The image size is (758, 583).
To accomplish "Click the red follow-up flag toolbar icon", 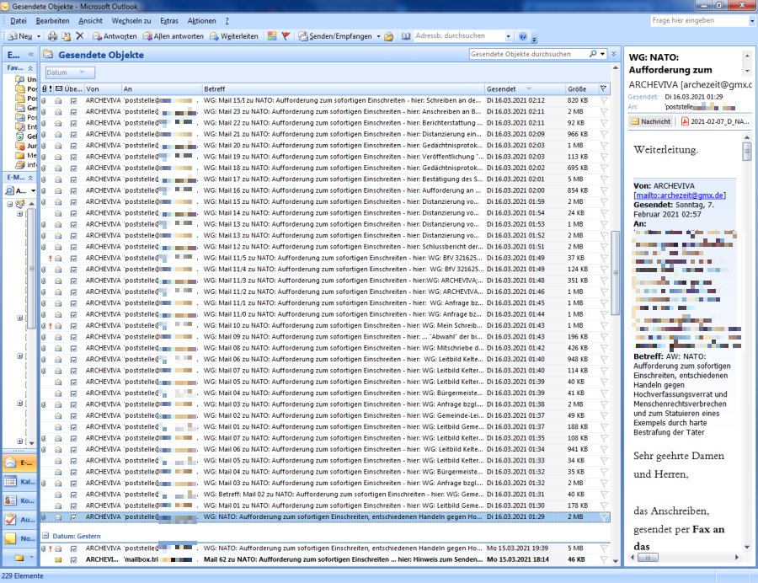I will (286, 36).
